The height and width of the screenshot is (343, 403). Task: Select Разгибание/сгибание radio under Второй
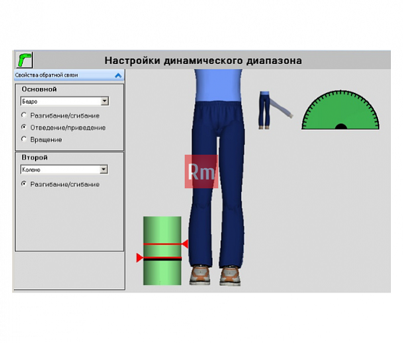pos(24,184)
